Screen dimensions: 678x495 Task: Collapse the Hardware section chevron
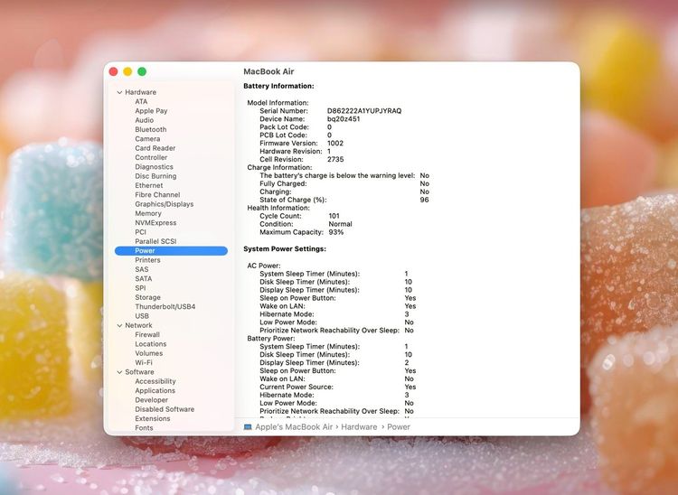point(119,92)
